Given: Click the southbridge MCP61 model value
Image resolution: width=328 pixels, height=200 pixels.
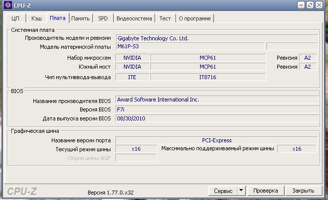Looking at the screenshot, I should tap(208, 67).
